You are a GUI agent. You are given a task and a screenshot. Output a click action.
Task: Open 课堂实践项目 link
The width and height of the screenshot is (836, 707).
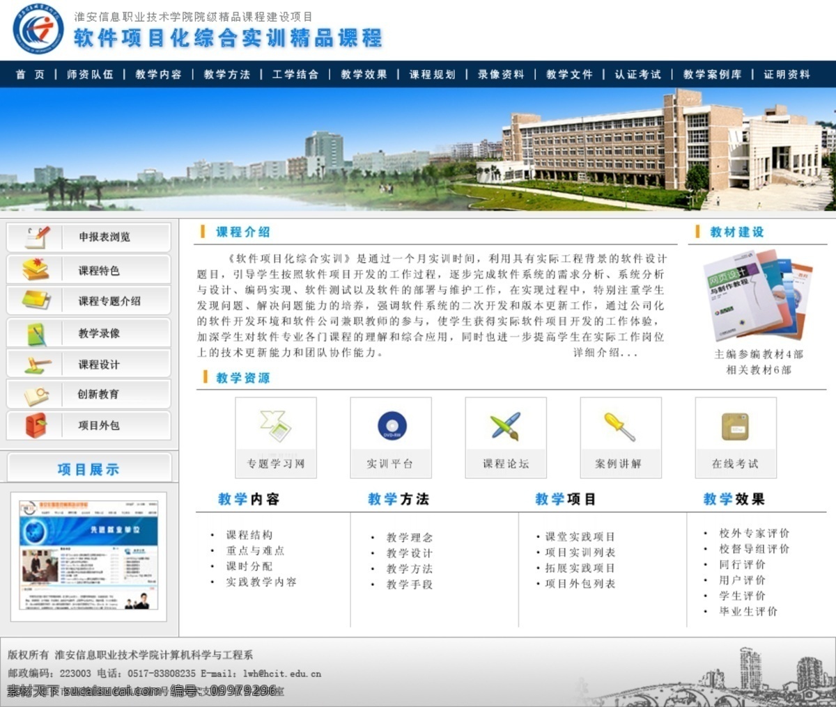click(580, 537)
